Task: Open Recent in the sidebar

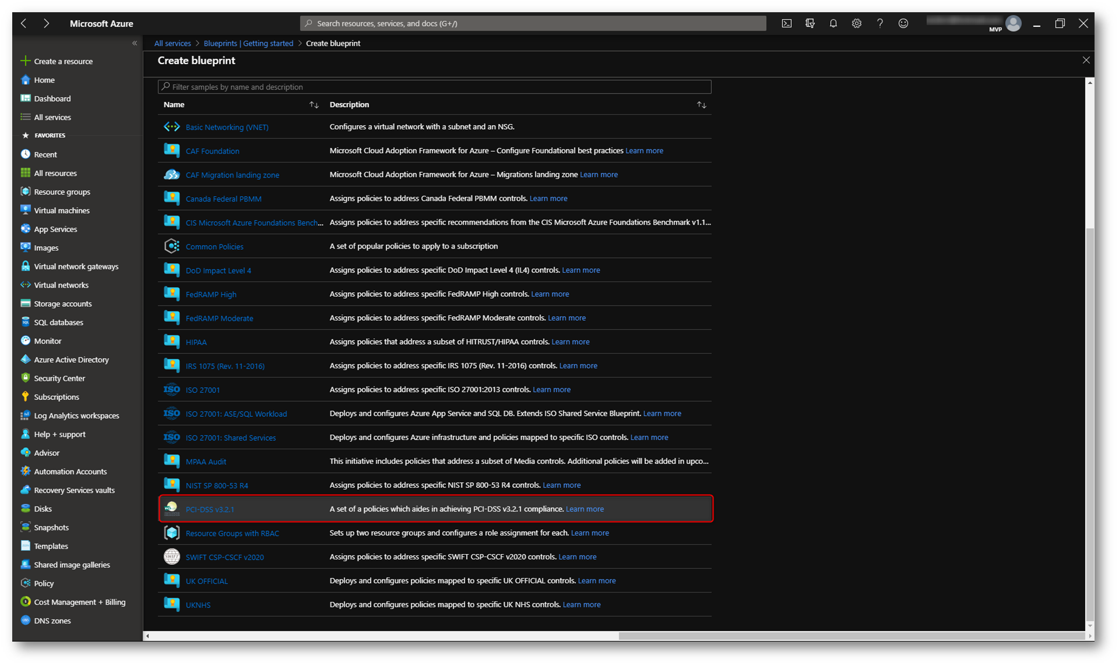Action: tap(45, 154)
